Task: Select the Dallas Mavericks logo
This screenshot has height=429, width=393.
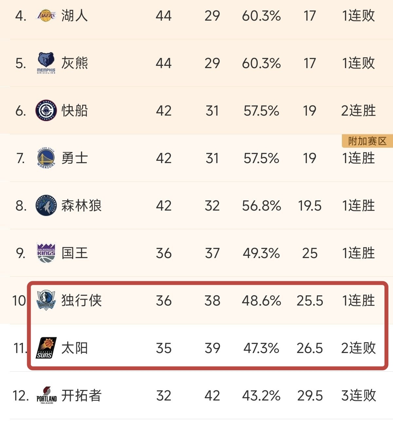Action: pos(46,300)
